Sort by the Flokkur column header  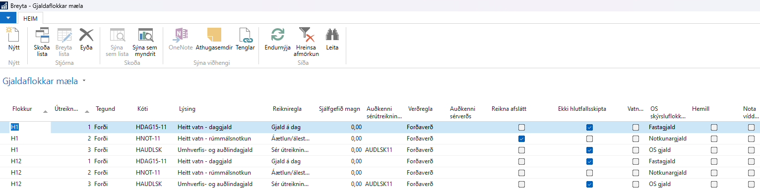click(x=22, y=108)
